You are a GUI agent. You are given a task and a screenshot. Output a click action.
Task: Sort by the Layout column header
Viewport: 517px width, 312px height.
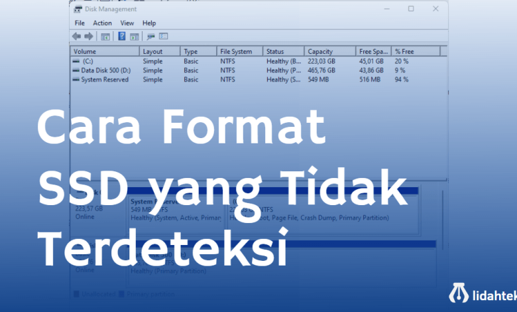click(160, 52)
